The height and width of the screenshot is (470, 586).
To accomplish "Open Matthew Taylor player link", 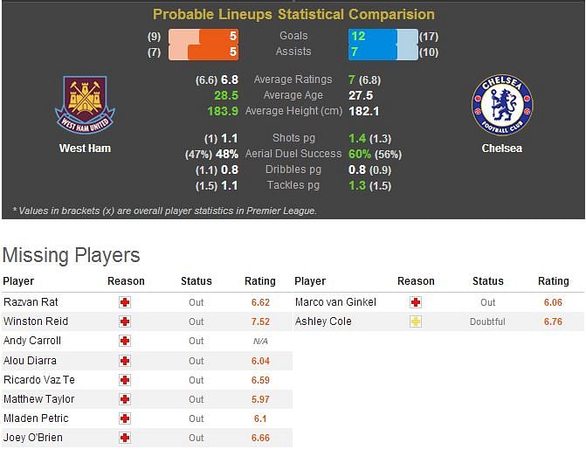I will point(39,399).
